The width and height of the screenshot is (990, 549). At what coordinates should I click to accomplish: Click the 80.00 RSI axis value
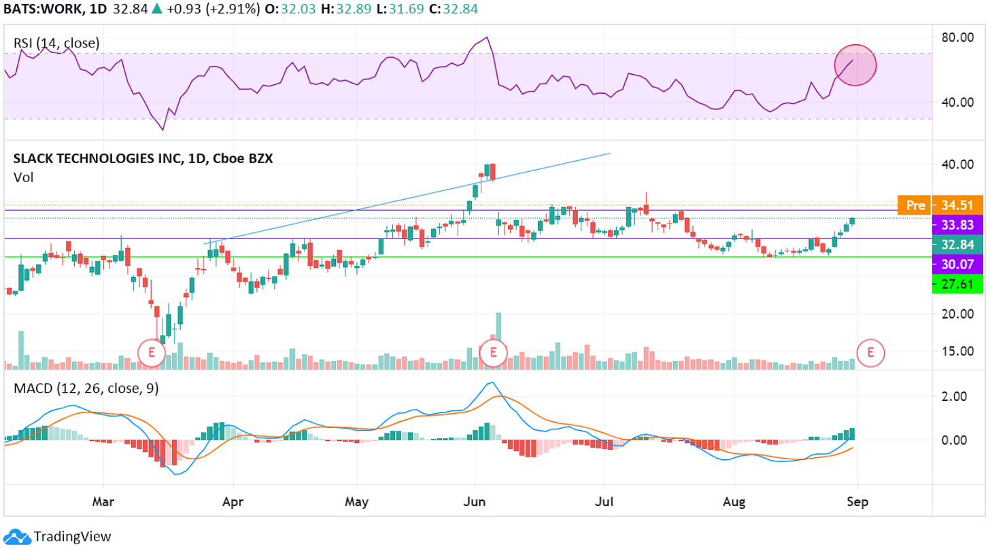958,37
